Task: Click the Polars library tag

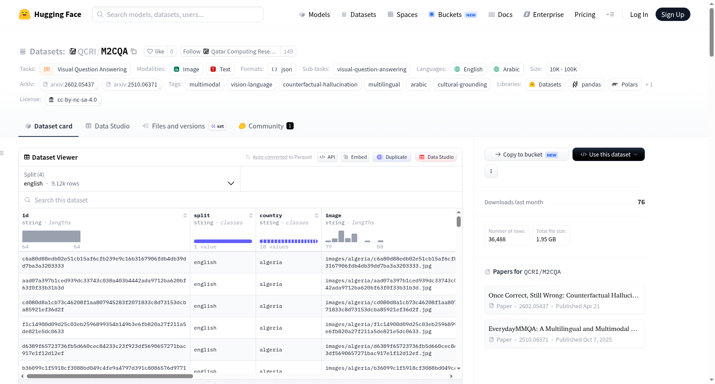Action: [x=625, y=84]
